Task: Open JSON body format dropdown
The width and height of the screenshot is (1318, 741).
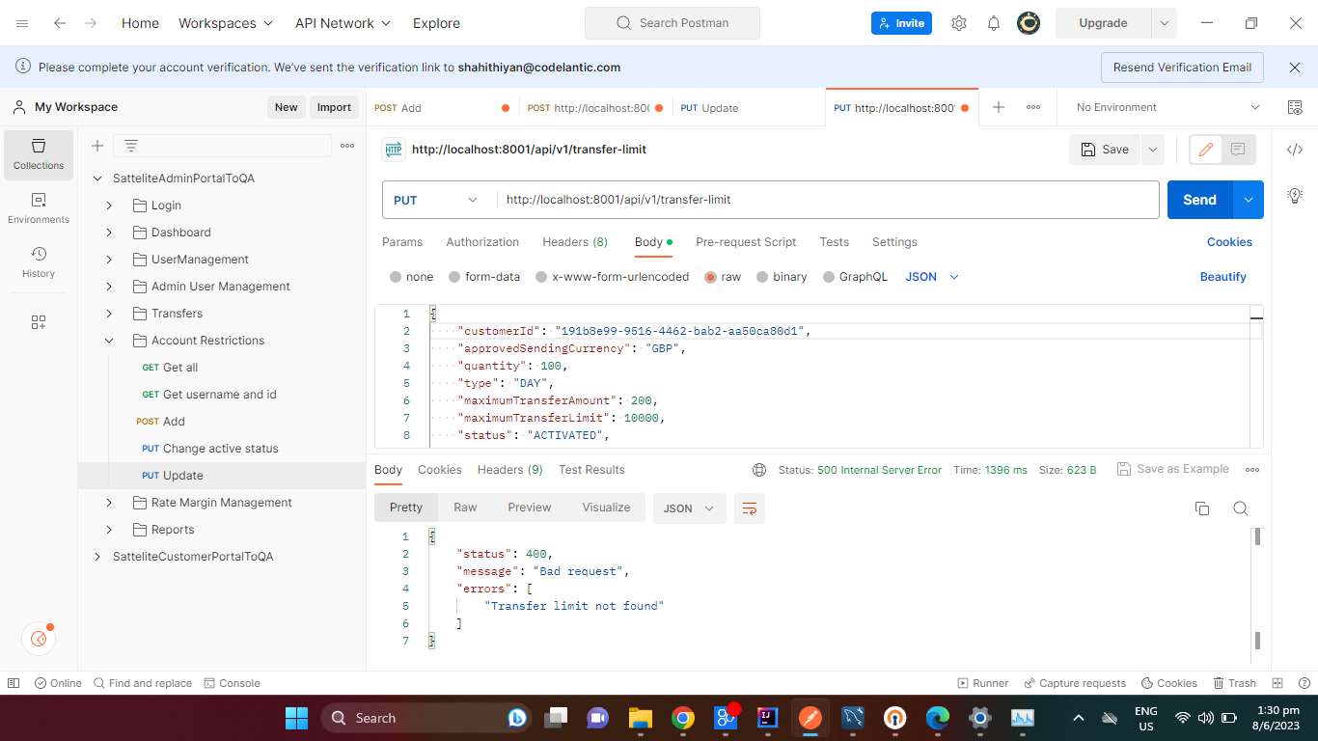Action: (932, 277)
